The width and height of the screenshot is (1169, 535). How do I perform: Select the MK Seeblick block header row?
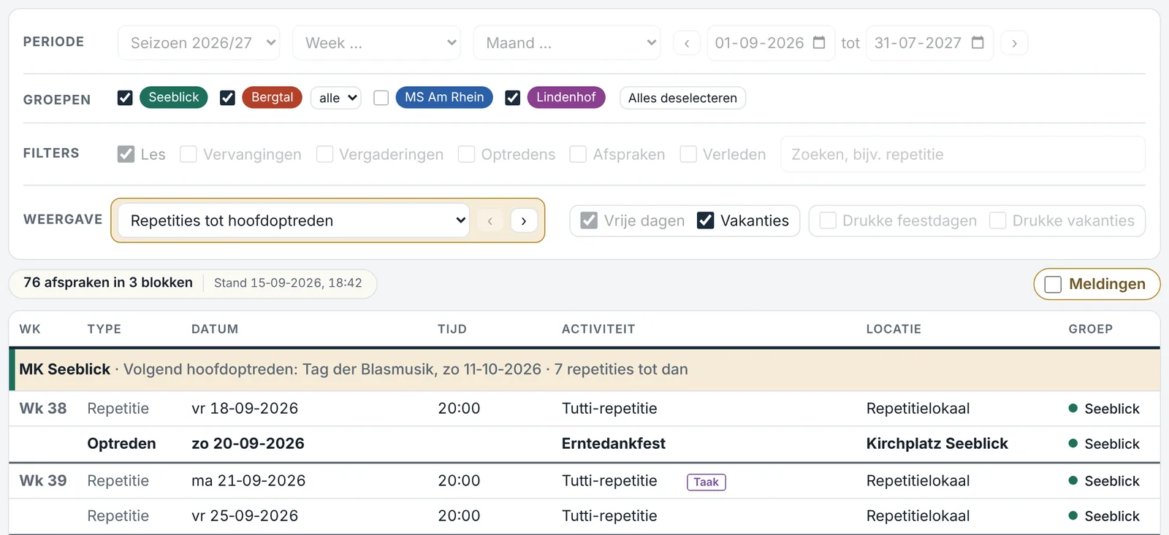click(x=584, y=369)
